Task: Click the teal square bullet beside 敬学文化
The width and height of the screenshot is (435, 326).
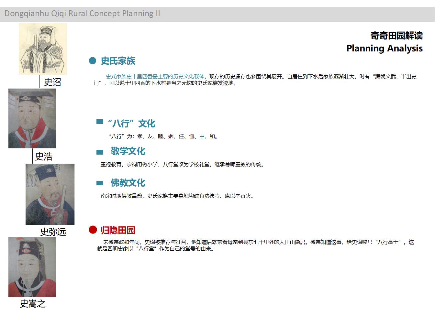Action: click(100, 152)
